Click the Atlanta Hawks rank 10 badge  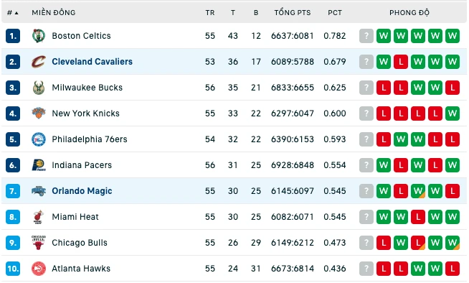[13, 269]
